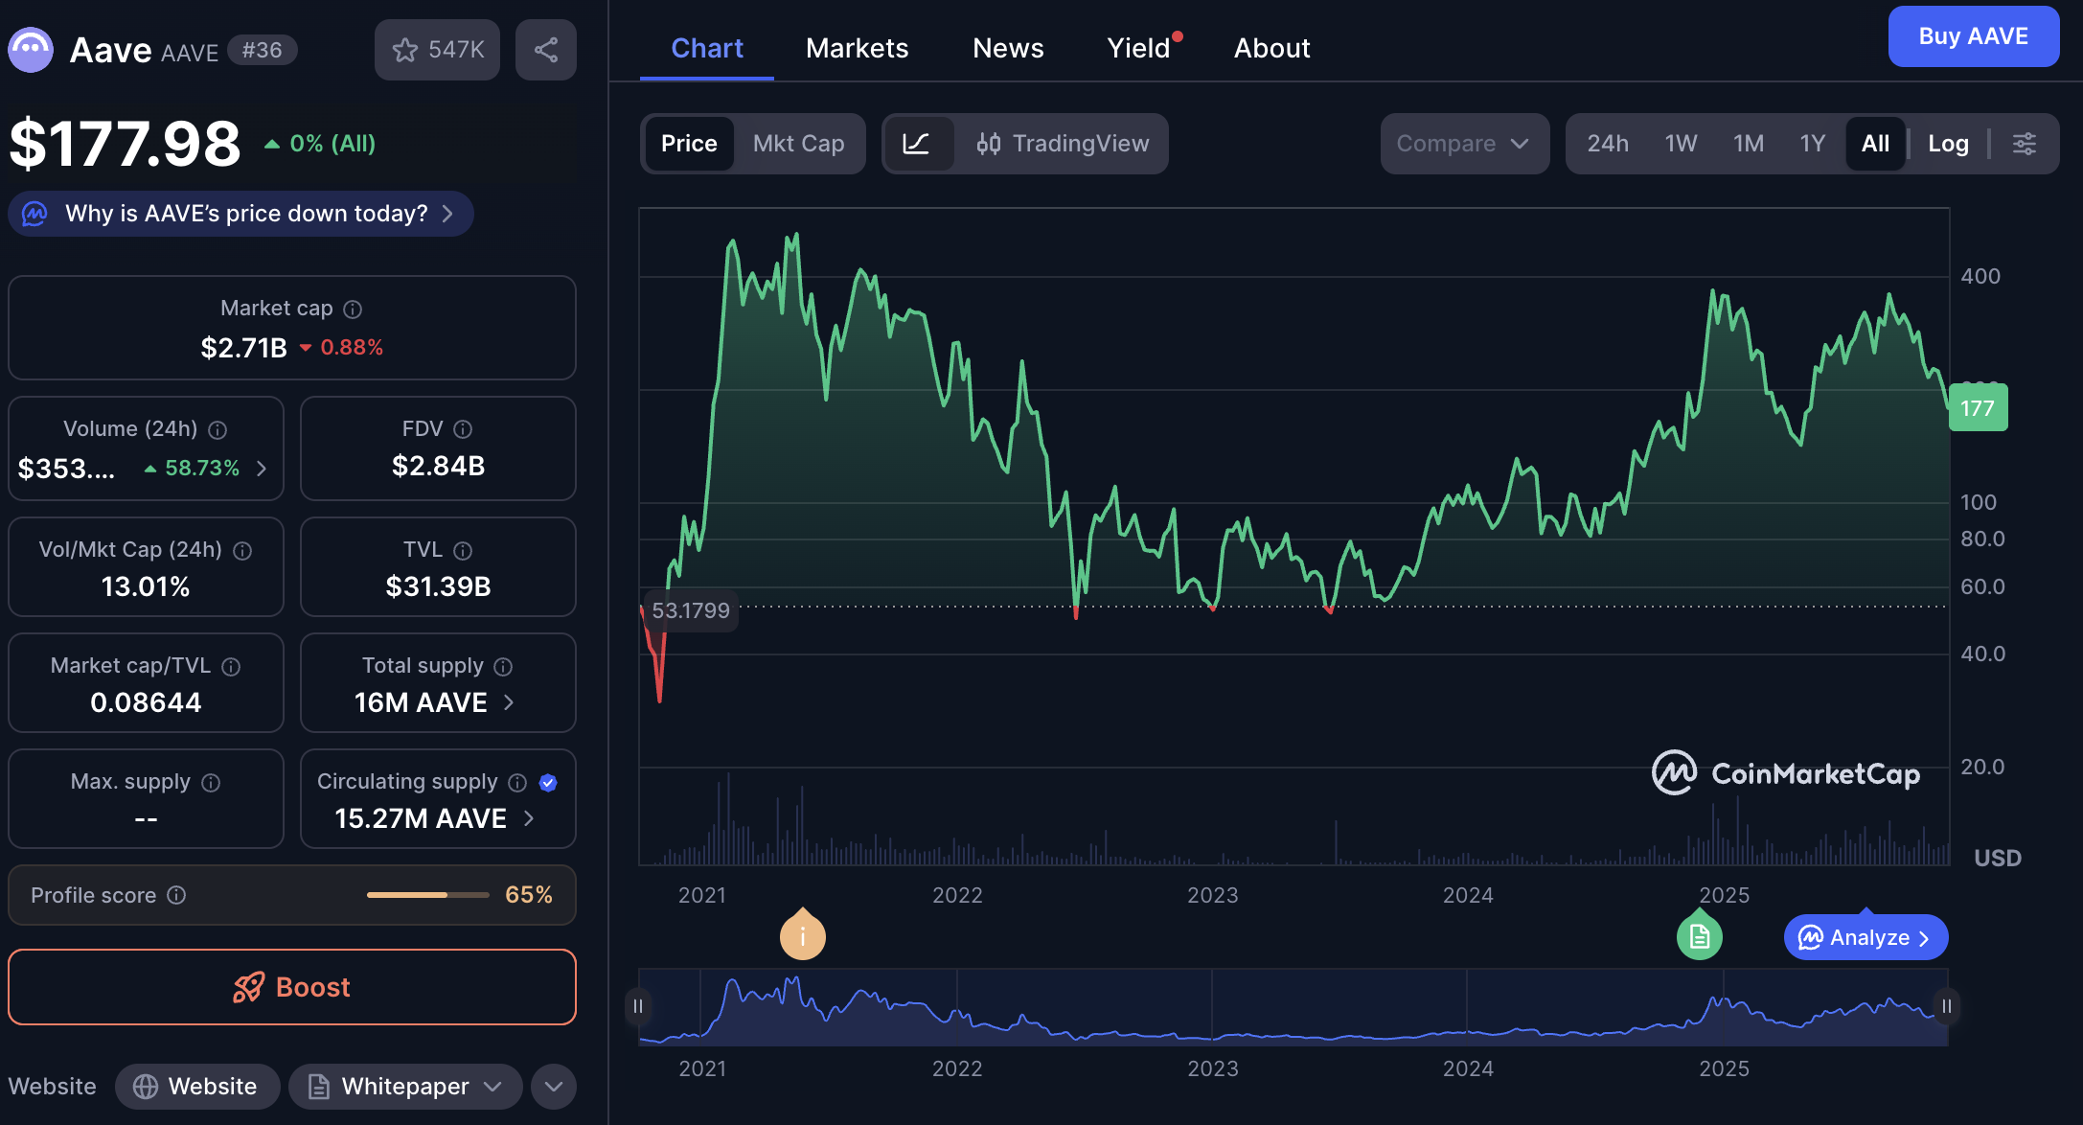This screenshot has width=2083, height=1125.
Task: Click the green document event marker
Action: pos(1699,936)
